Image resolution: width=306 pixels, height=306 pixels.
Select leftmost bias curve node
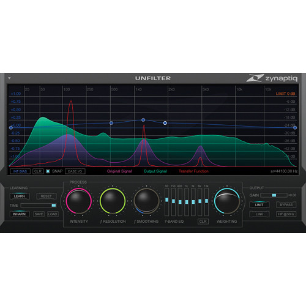(11, 128)
